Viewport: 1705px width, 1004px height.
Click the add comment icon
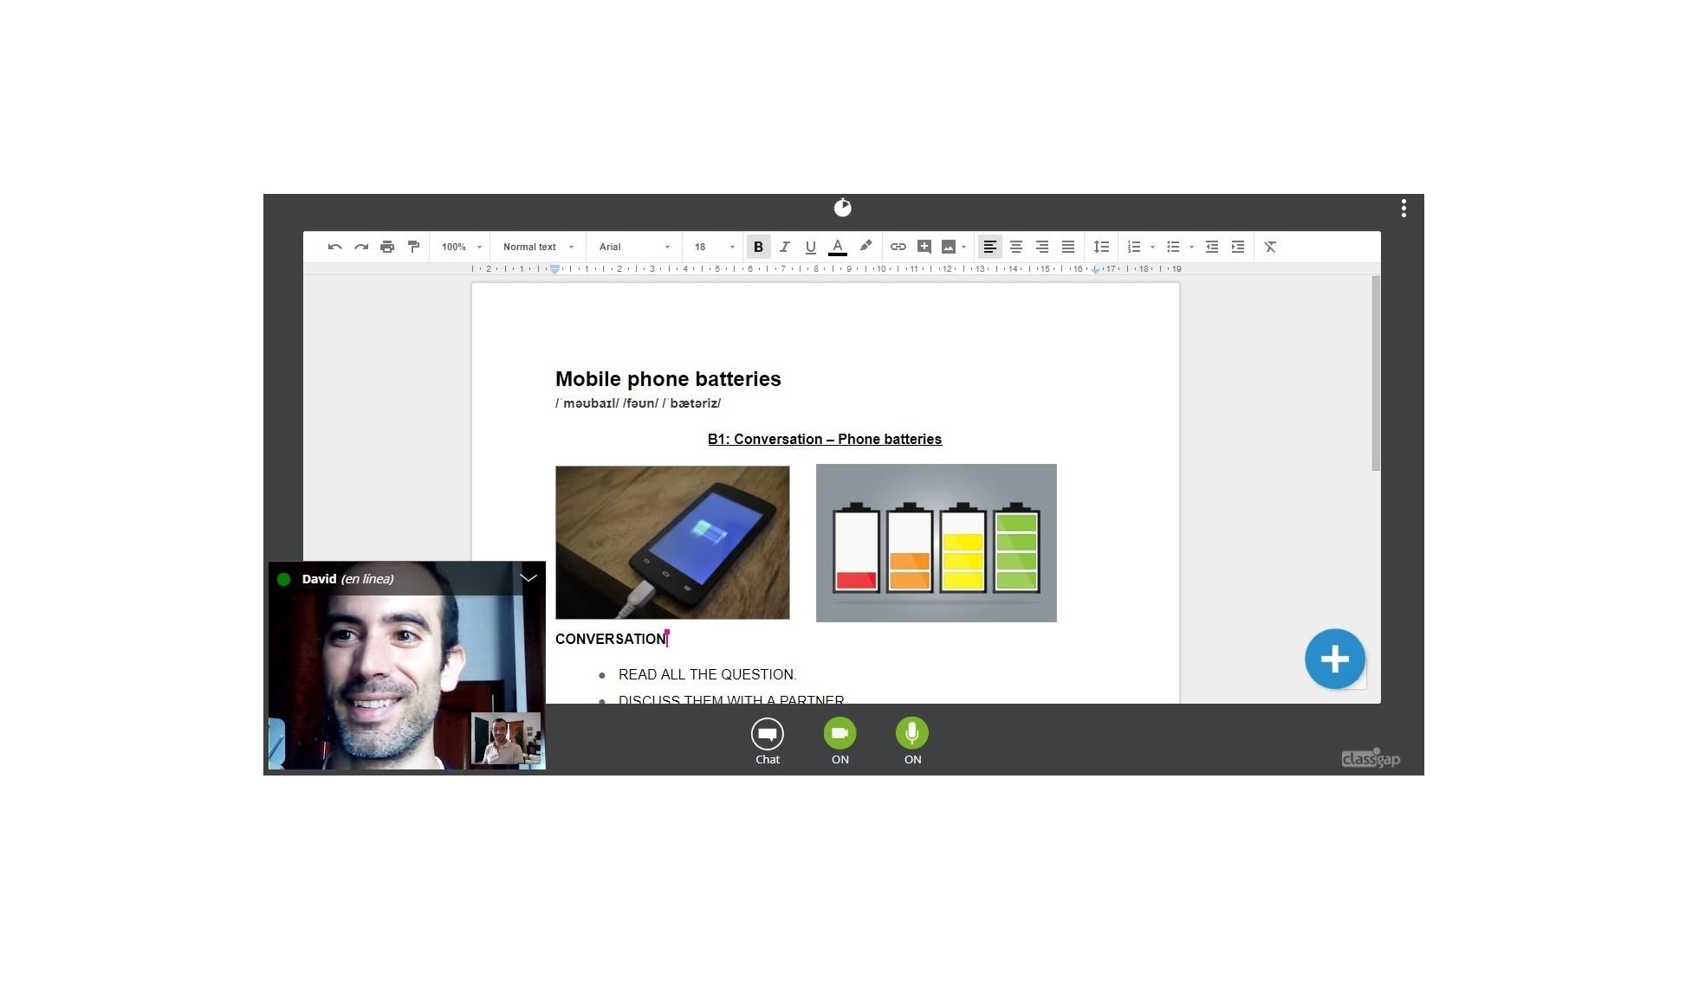[924, 248]
